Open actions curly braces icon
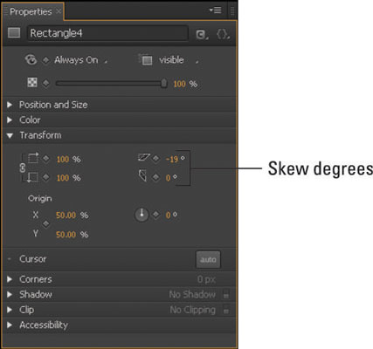This screenshot has height=349, width=373. [223, 34]
